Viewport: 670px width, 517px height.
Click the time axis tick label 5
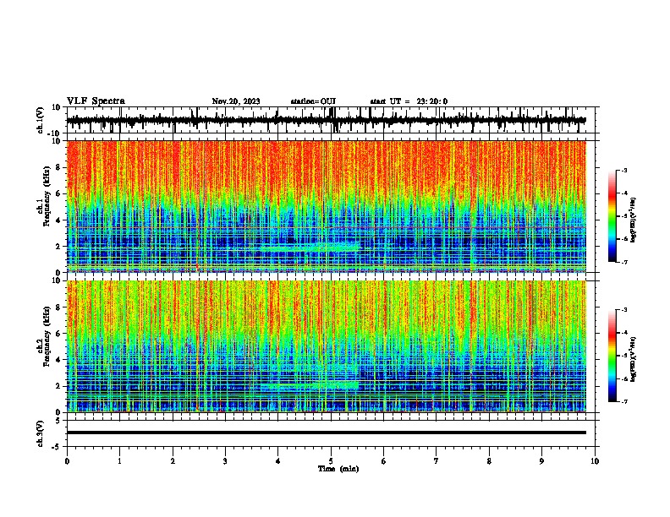331,461
